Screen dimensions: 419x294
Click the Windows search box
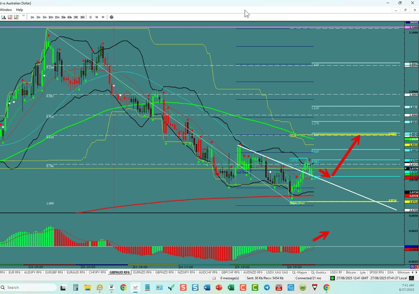coord(28,287)
